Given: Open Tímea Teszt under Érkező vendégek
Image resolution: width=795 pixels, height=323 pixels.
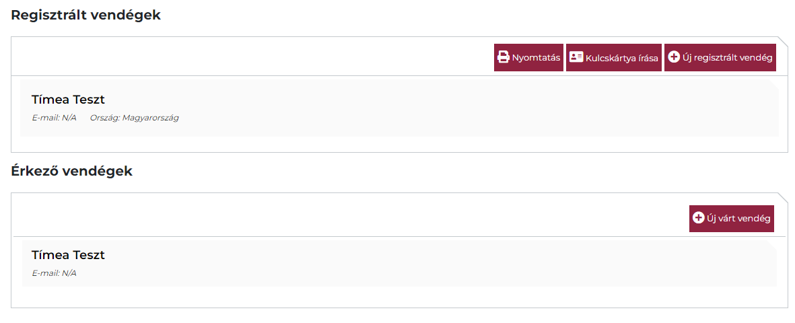Looking at the screenshot, I should tap(68, 255).
